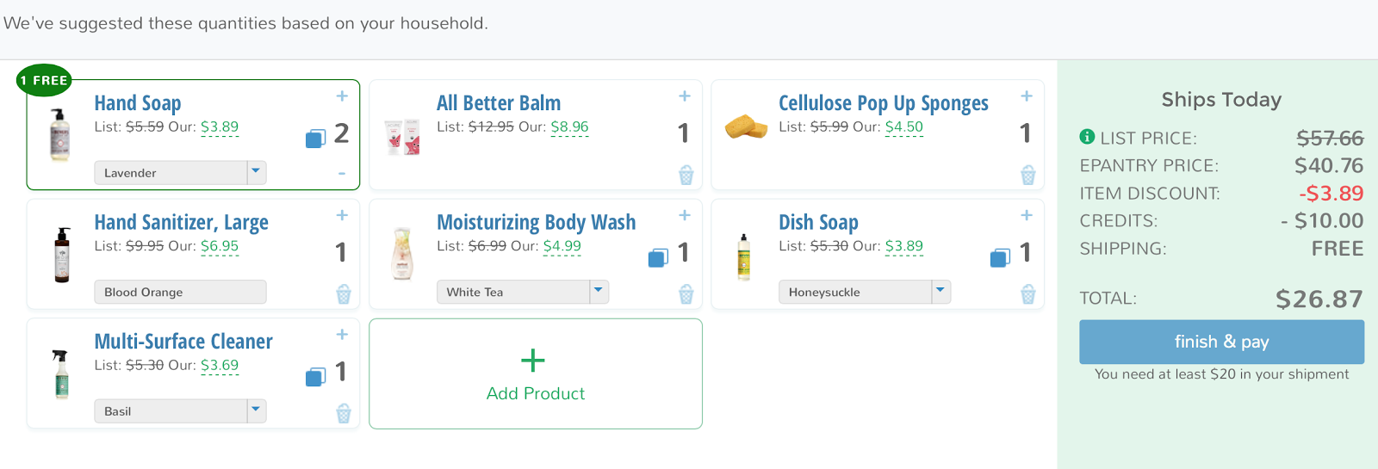Screen dimensions: 1378x469
Task: Increase Hand Soap quantity with plus
Action: (342, 96)
